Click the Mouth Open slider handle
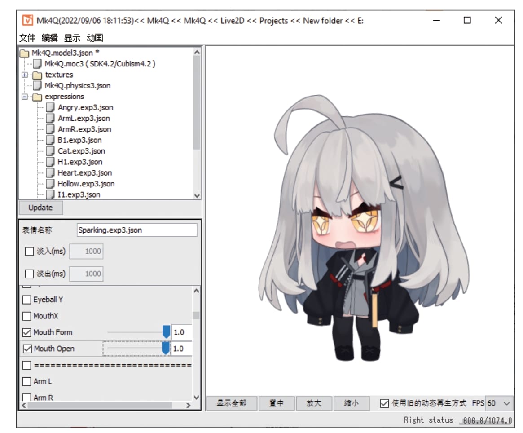The width and height of the screenshot is (523, 433). (x=166, y=348)
